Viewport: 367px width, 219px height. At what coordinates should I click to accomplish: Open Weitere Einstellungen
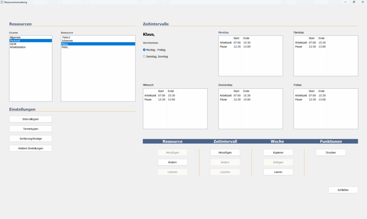click(x=30, y=148)
